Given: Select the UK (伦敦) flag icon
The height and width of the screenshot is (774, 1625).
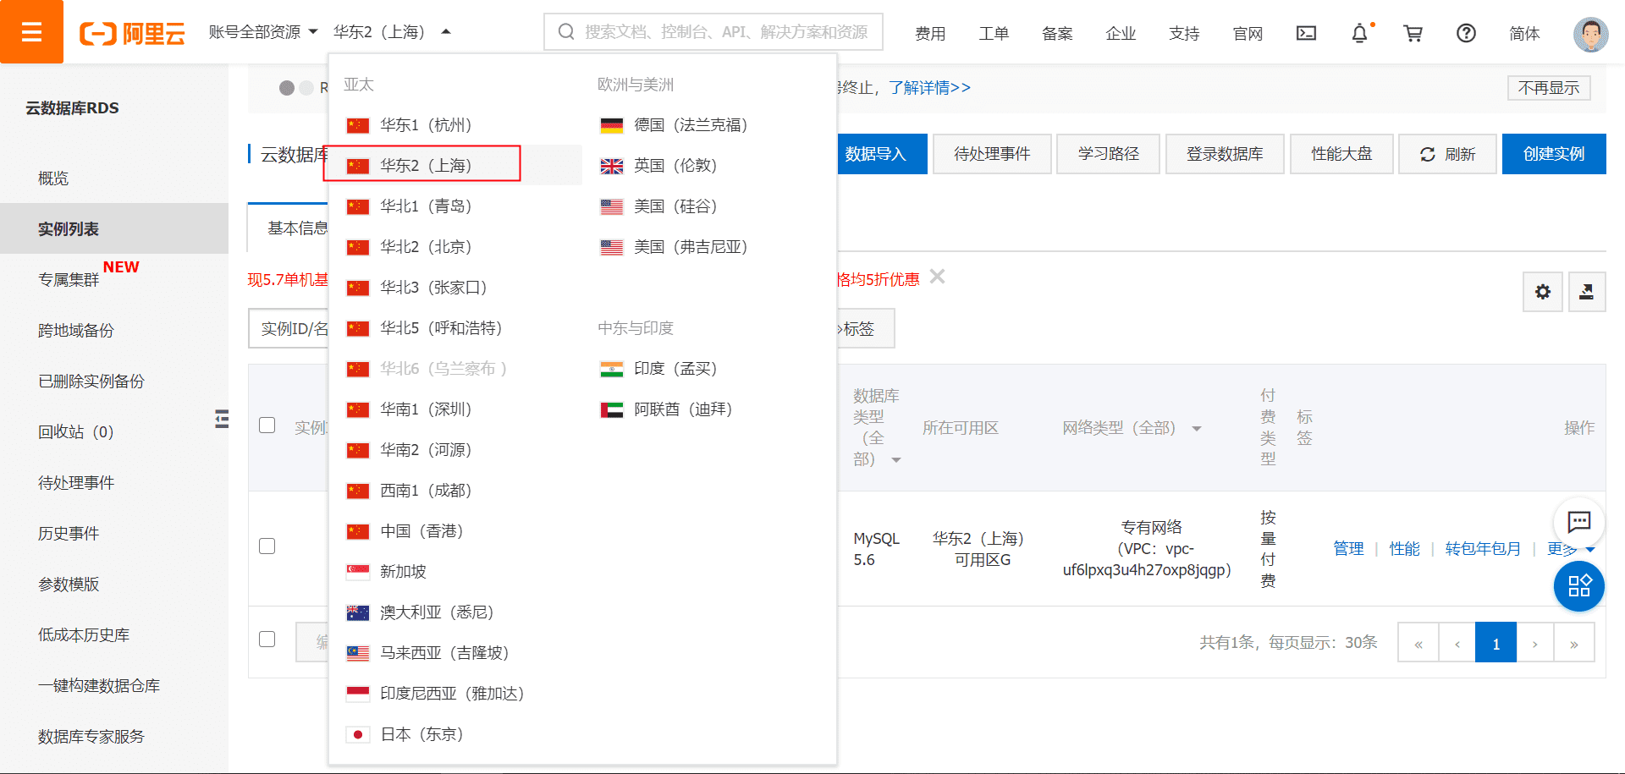Looking at the screenshot, I should pyautogui.click(x=612, y=166).
